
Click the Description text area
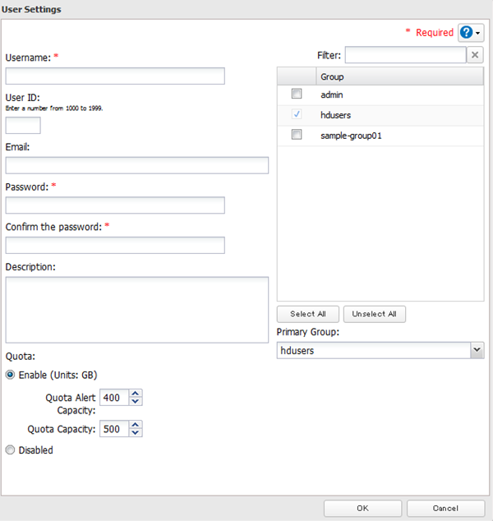point(136,309)
